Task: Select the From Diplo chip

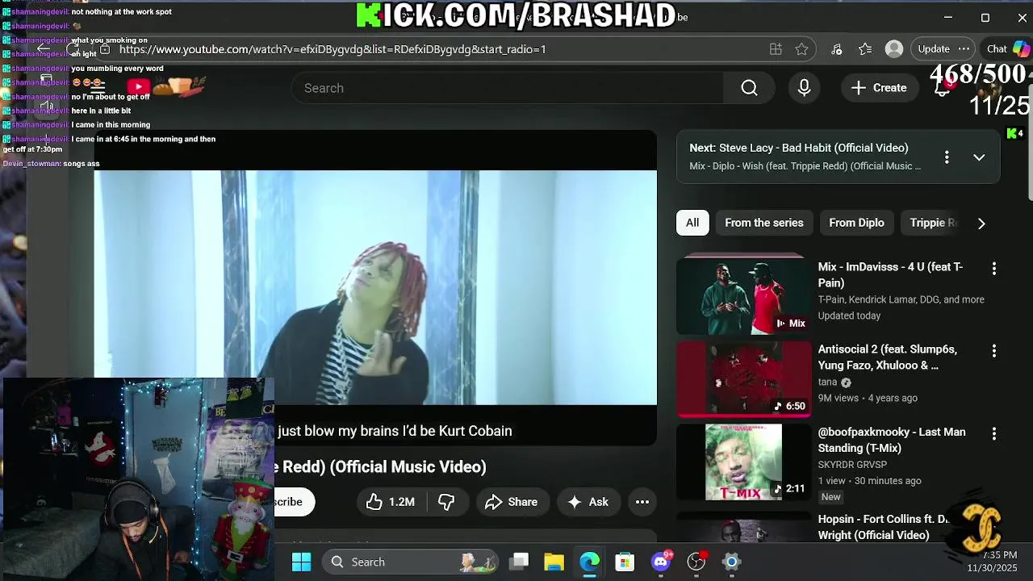Action: [856, 223]
